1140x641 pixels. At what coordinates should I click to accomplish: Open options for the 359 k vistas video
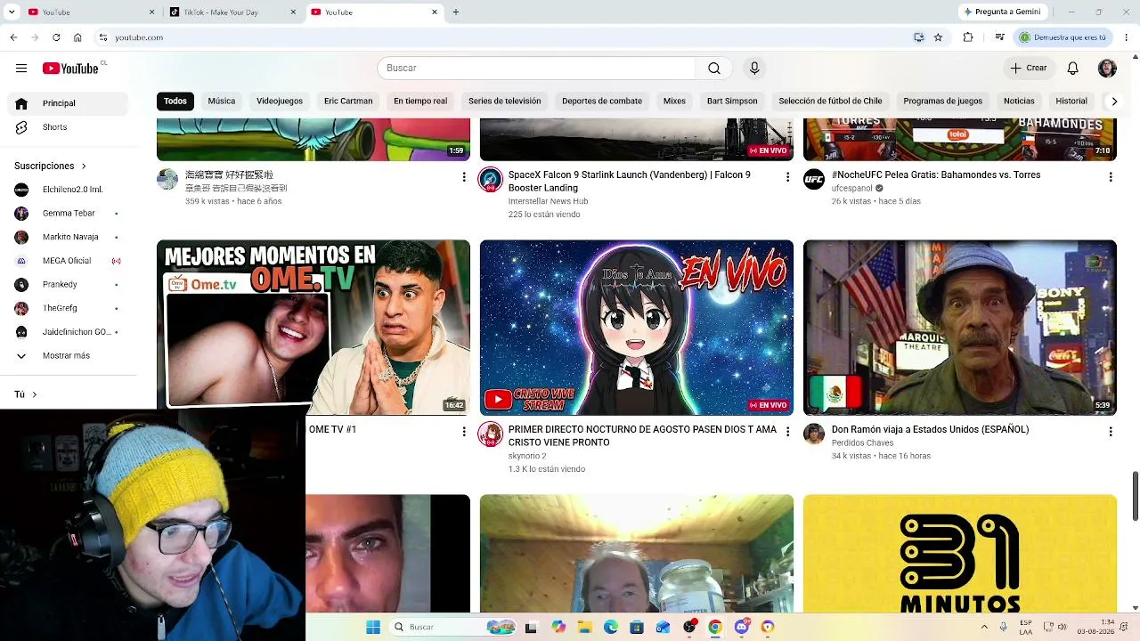pos(464,177)
